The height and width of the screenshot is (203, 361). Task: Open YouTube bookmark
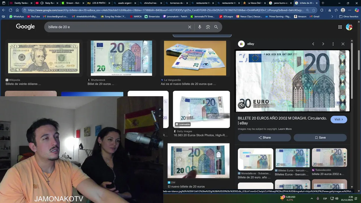pos(33,17)
